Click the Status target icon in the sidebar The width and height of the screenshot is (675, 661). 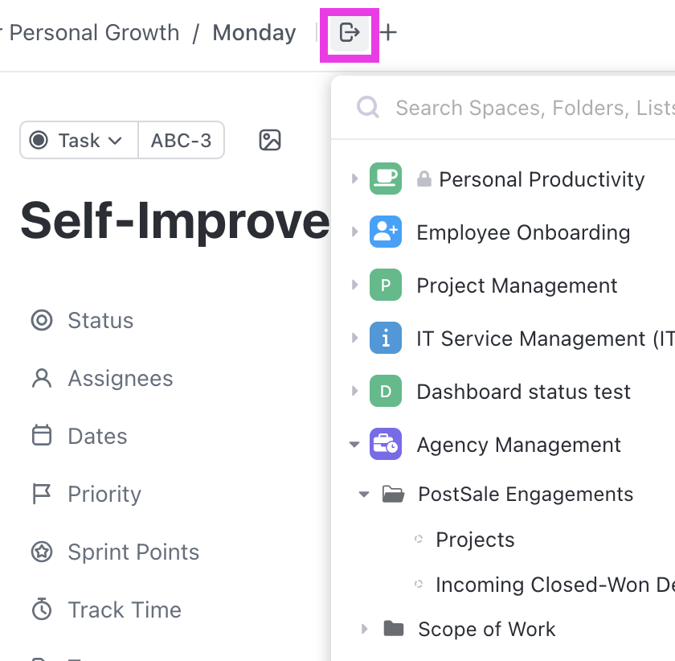pyautogui.click(x=42, y=320)
